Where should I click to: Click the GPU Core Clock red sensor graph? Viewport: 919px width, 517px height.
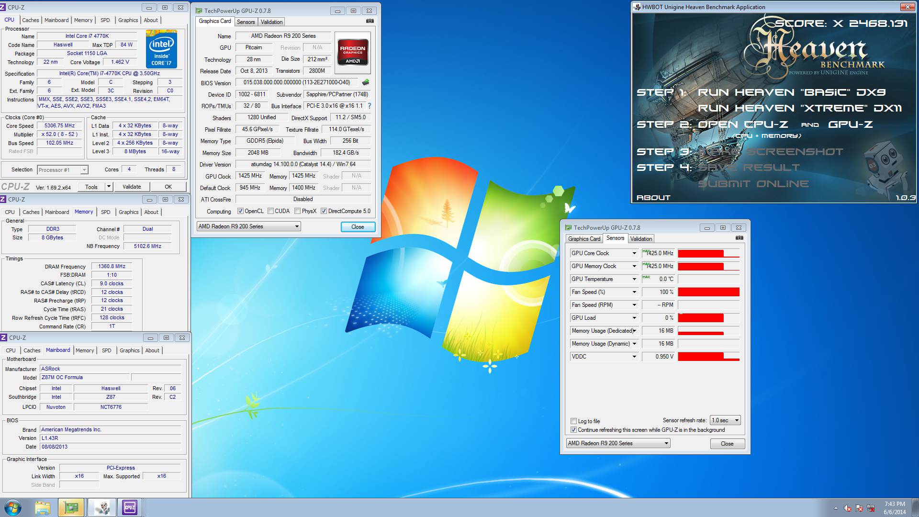click(709, 253)
